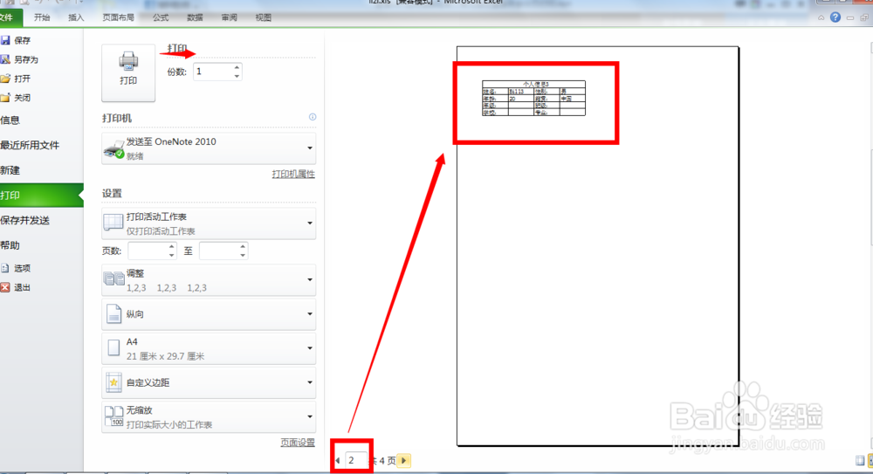Open the Data ribbon tab
Viewport: 873px width, 474px height.
click(195, 17)
